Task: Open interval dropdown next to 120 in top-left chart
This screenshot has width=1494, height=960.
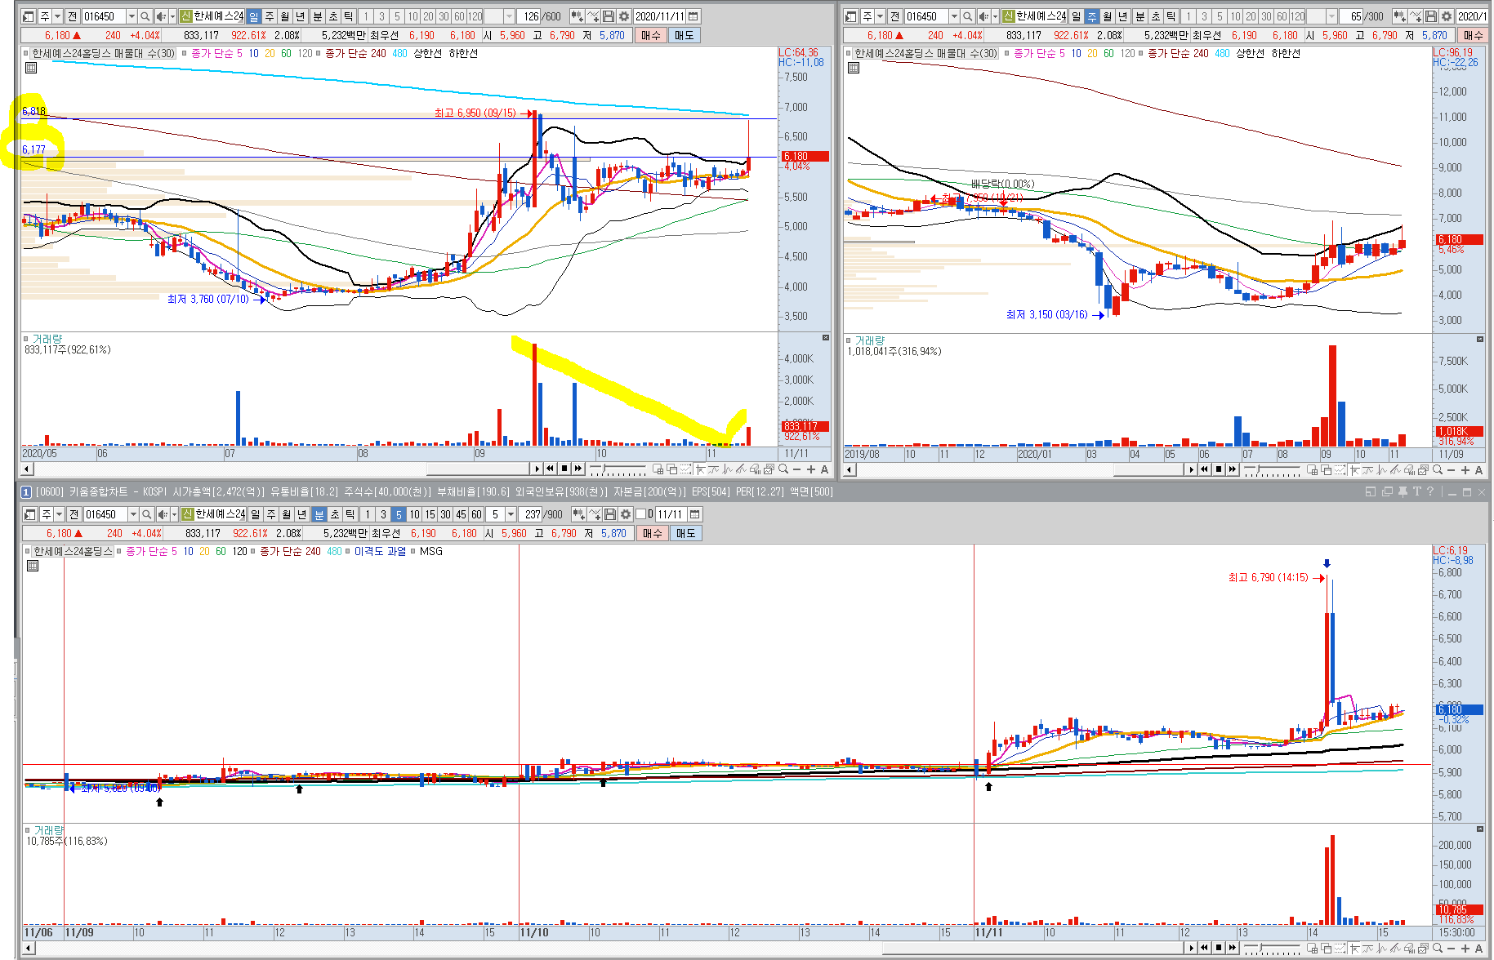Action: tap(509, 16)
